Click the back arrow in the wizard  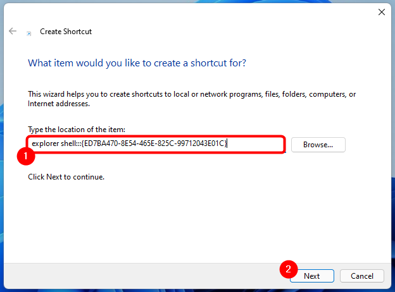[x=13, y=31]
